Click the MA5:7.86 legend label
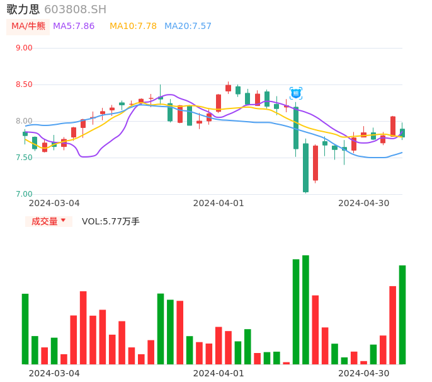Image resolution: width=432 pixels, height=382 pixels. 74,26
